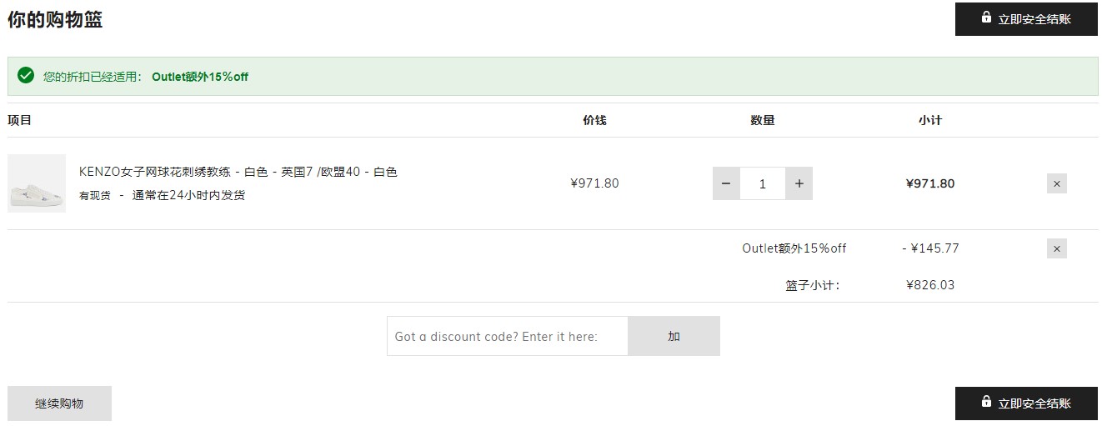The height and width of the screenshot is (426, 1102).
Task: Remove the Outlet额外15%off discount line
Action: [1057, 248]
